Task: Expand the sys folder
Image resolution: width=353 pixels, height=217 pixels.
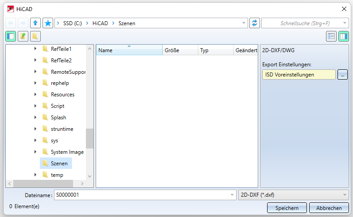Action: coord(35,140)
